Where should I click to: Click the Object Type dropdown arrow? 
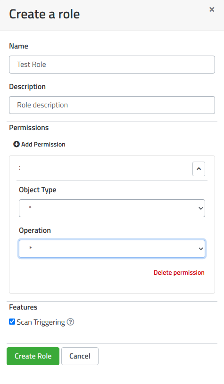(201, 208)
